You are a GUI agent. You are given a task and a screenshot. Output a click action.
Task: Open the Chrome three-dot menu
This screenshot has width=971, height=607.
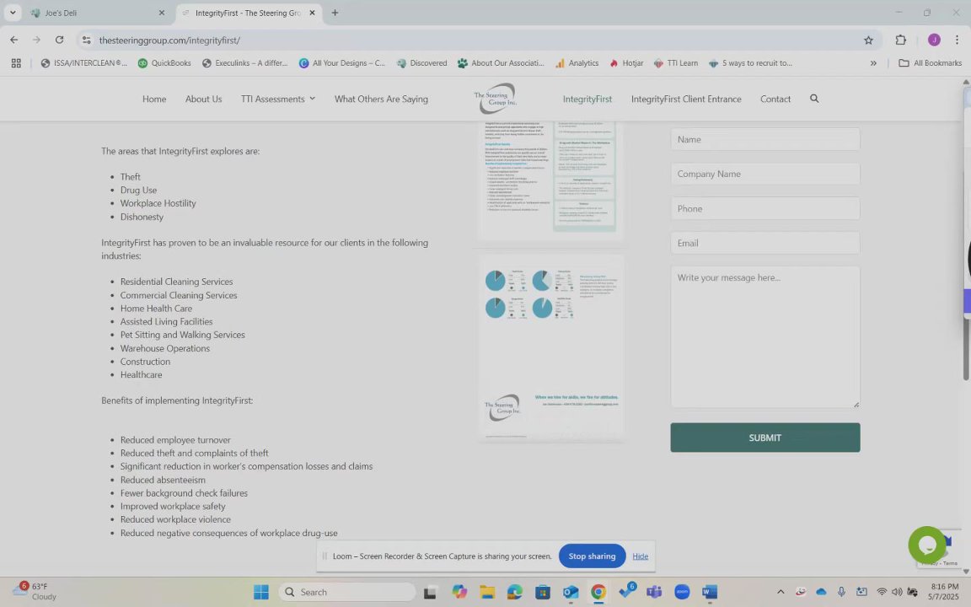tap(957, 40)
